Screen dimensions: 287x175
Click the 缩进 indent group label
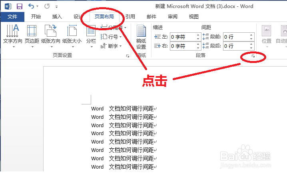tap(158, 28)
